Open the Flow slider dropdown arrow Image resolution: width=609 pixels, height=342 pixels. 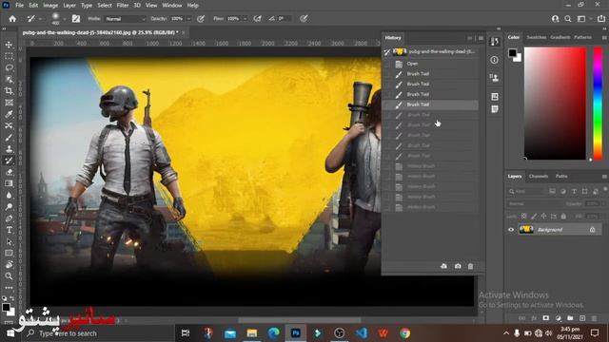(x=246, y=19)
